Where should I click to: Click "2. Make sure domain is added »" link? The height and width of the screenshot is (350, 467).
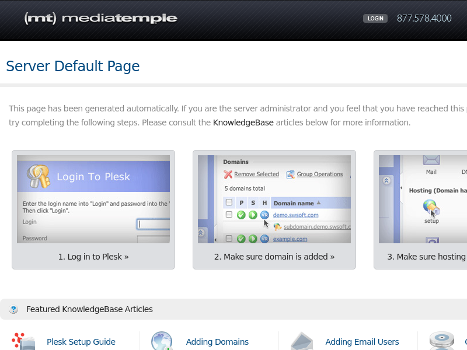coord(274,257)
